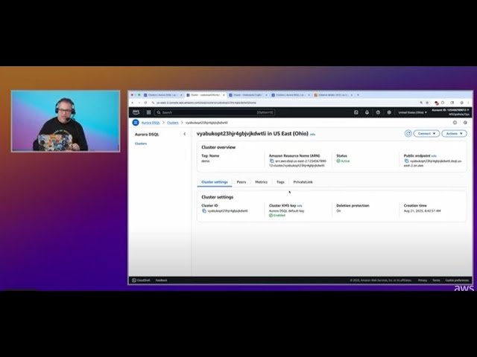Viewport: 477px width, 357px height.
Task: Open the help icon in the AWS top navigation bar
Action: point(378,112)
